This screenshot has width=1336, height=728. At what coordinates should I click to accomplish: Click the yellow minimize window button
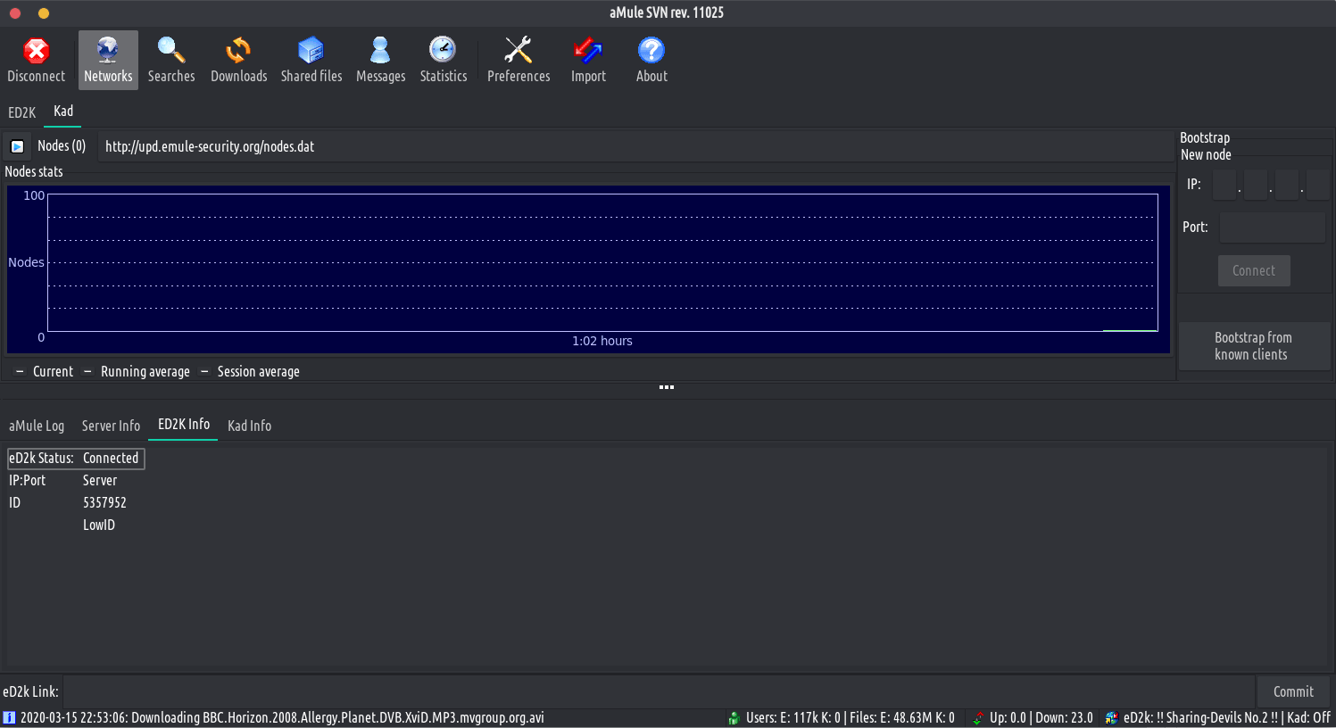tap(44, 13)
